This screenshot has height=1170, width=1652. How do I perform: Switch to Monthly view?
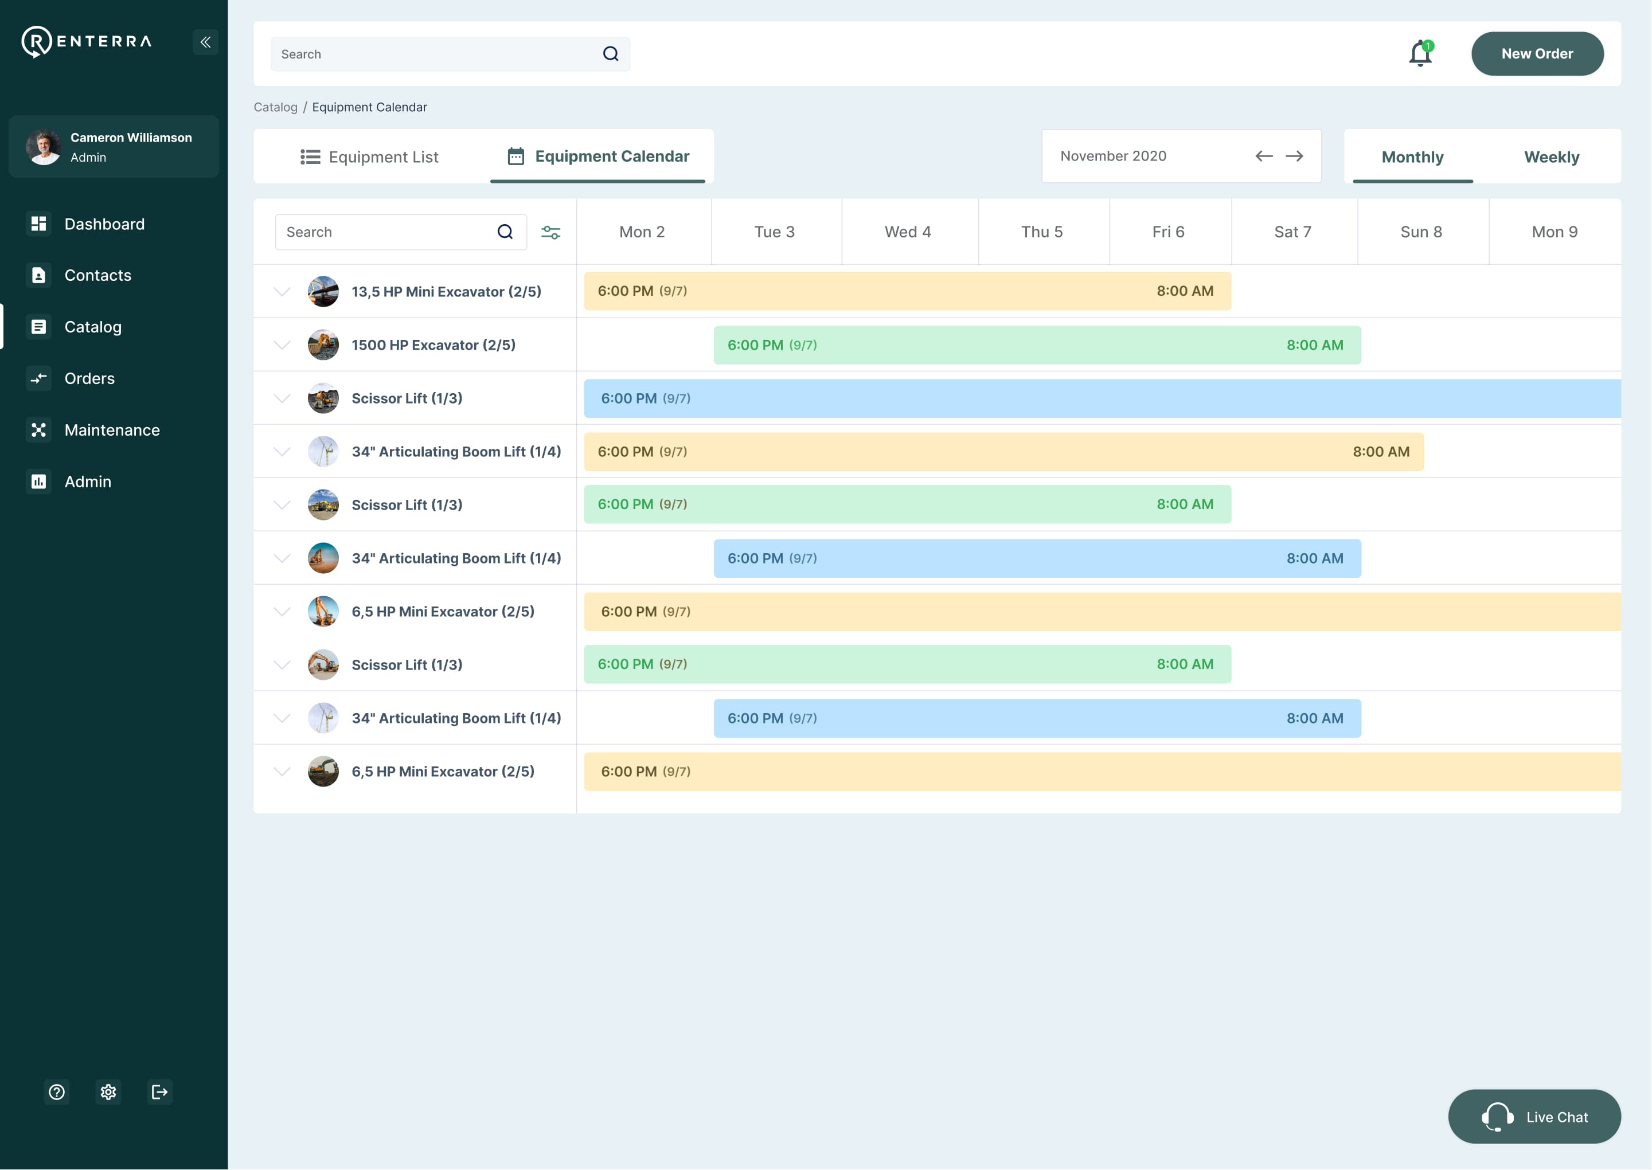click(x=1413, y=157)
